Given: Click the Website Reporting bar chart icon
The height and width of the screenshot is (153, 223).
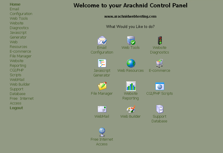Looking at the screenshot, I should click(131, 86).
